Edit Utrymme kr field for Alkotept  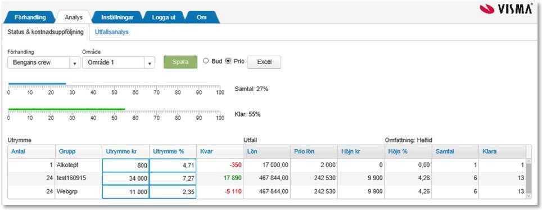coord(125,166)
